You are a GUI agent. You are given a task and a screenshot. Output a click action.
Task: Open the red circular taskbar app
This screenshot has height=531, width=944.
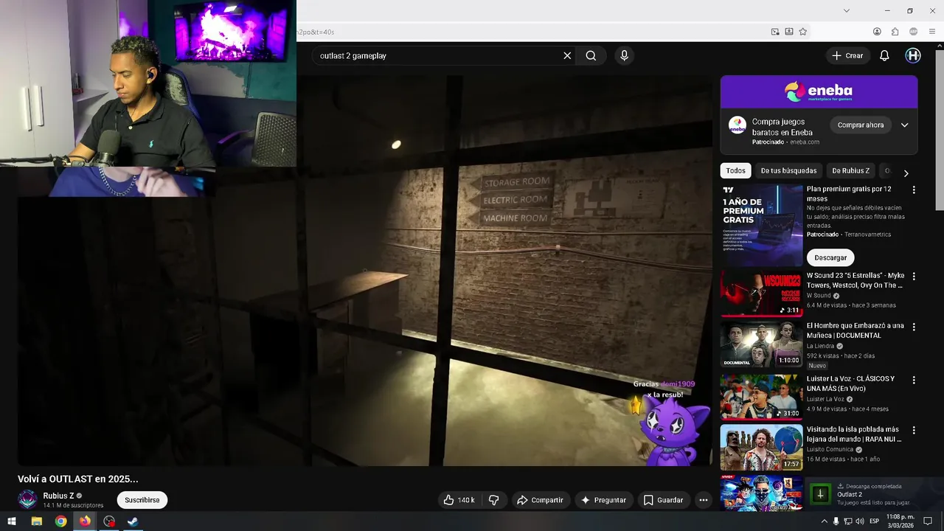click(109, 521)
